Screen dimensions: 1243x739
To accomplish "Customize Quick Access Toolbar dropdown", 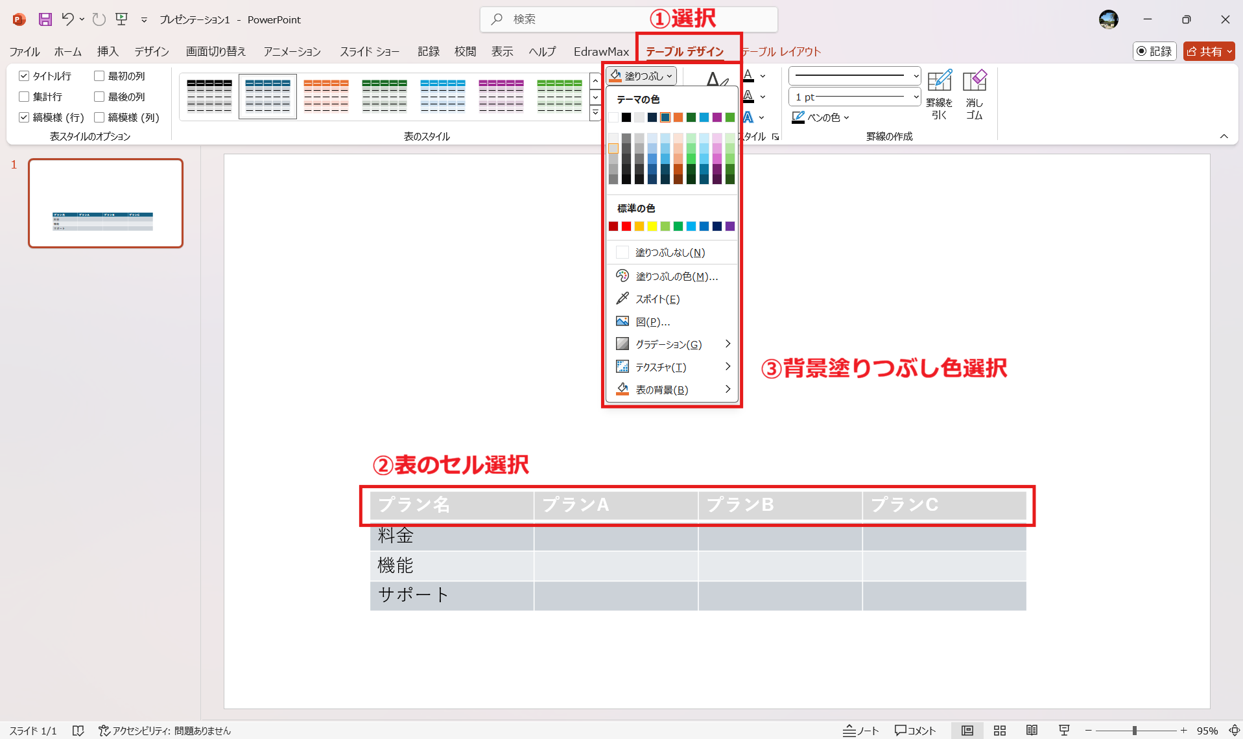I will (144, 20).
